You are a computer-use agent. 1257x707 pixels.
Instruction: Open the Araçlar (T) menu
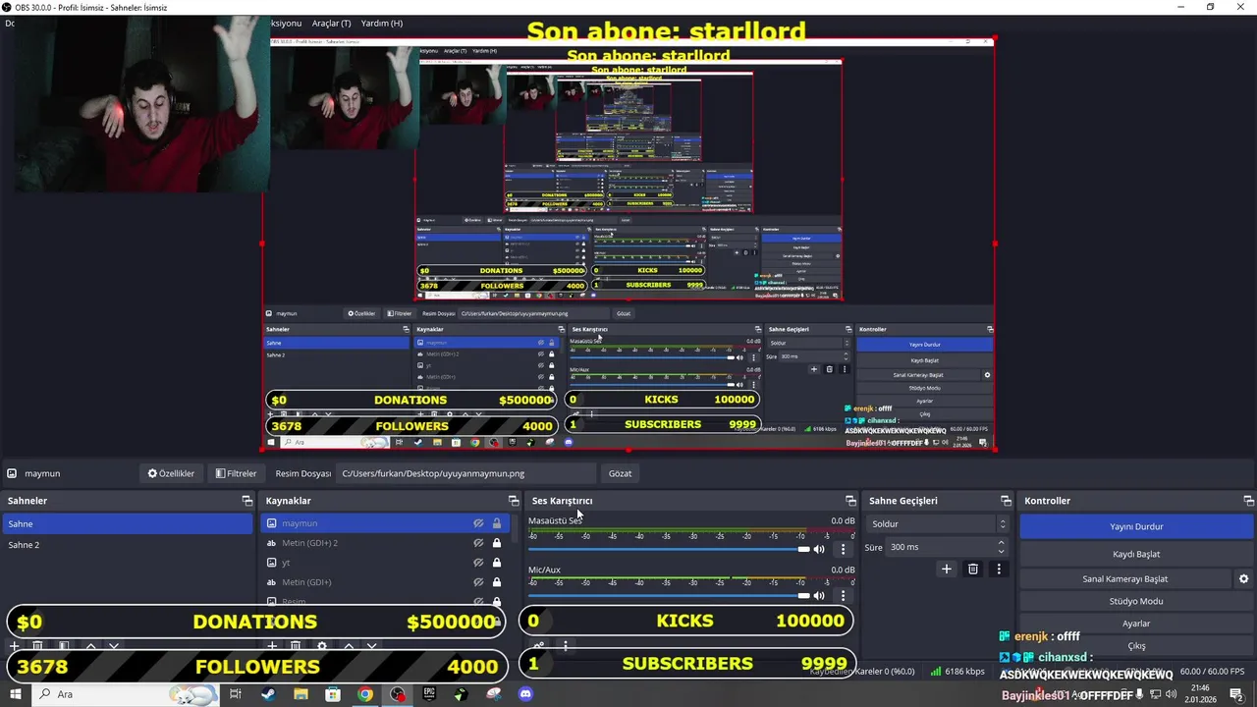coord(331,23)
